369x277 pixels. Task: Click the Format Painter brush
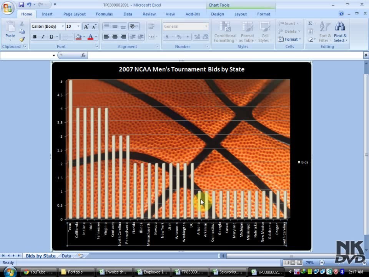tap(22, 39)
